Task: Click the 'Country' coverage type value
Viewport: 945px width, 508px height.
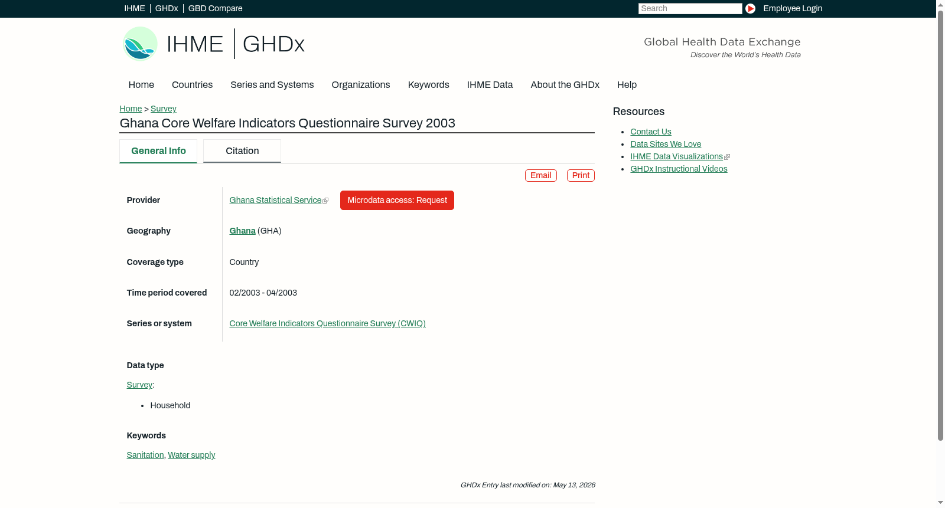Action: (x=244, y=262)
